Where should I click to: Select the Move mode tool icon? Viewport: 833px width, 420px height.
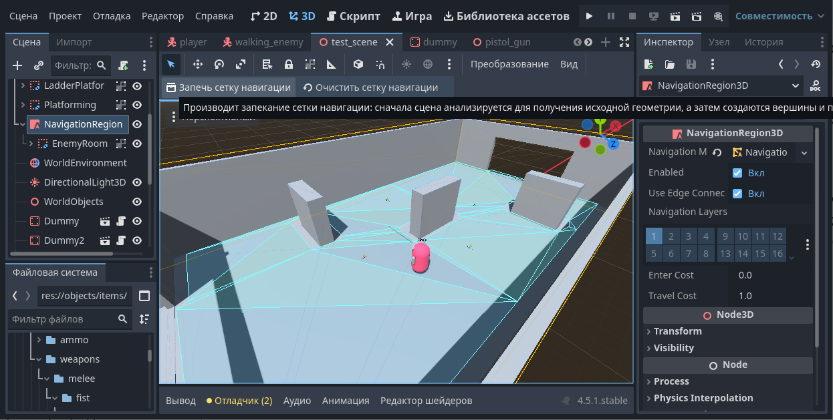[198, 64]
